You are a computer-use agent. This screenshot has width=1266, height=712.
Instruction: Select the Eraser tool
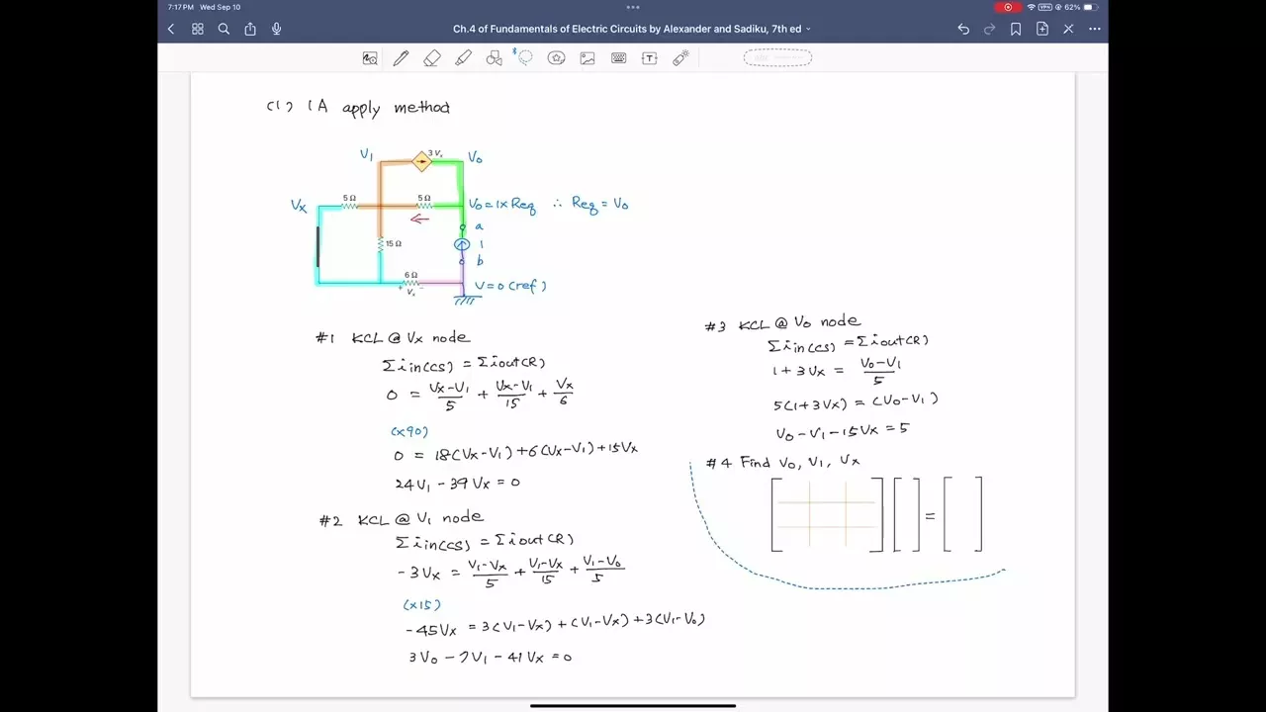pyautogui.click(x=432, y=58)
